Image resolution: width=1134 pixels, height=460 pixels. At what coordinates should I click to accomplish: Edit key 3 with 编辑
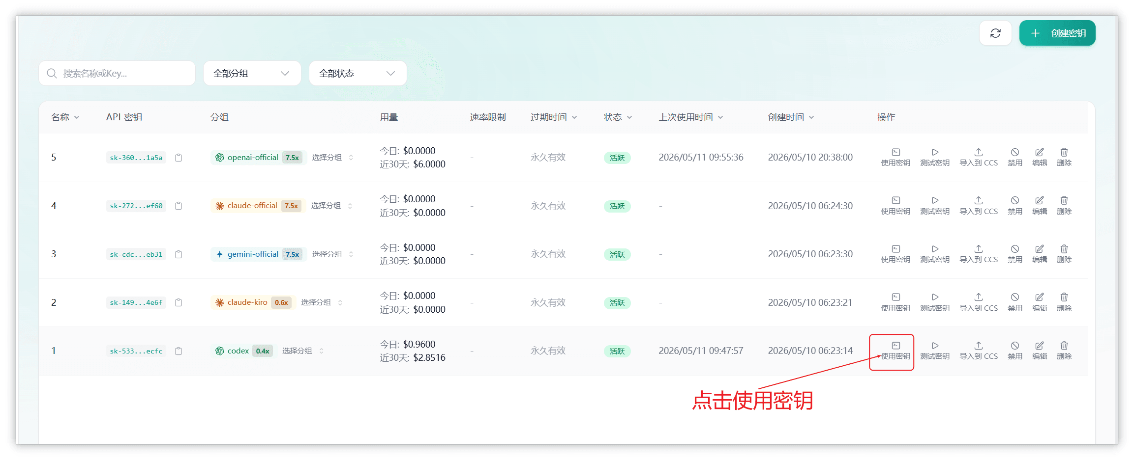tap(1040, 254)
